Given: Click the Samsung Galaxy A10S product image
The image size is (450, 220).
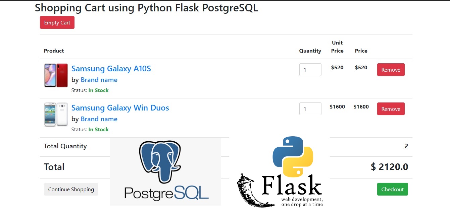Looking at the screenshot, I should [x=56, y=75].
